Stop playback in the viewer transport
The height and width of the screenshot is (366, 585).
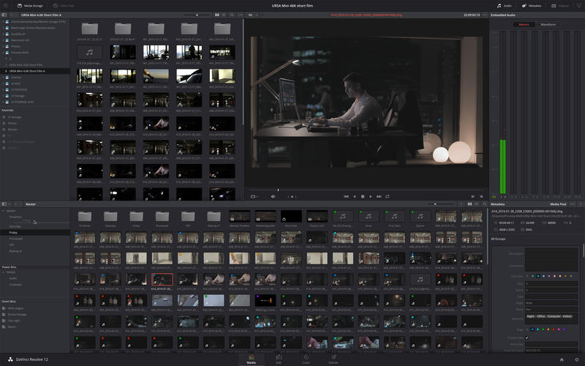[363, 196]
